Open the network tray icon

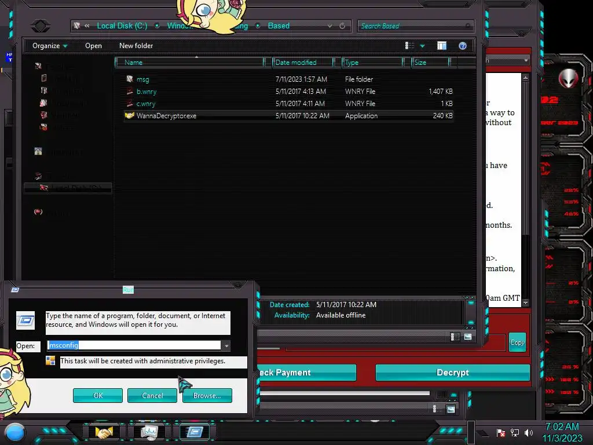coord(515,433)
